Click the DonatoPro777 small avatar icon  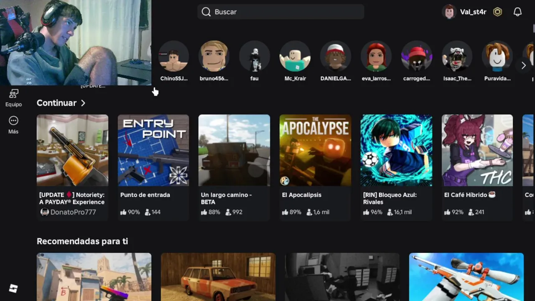(45, 212)
